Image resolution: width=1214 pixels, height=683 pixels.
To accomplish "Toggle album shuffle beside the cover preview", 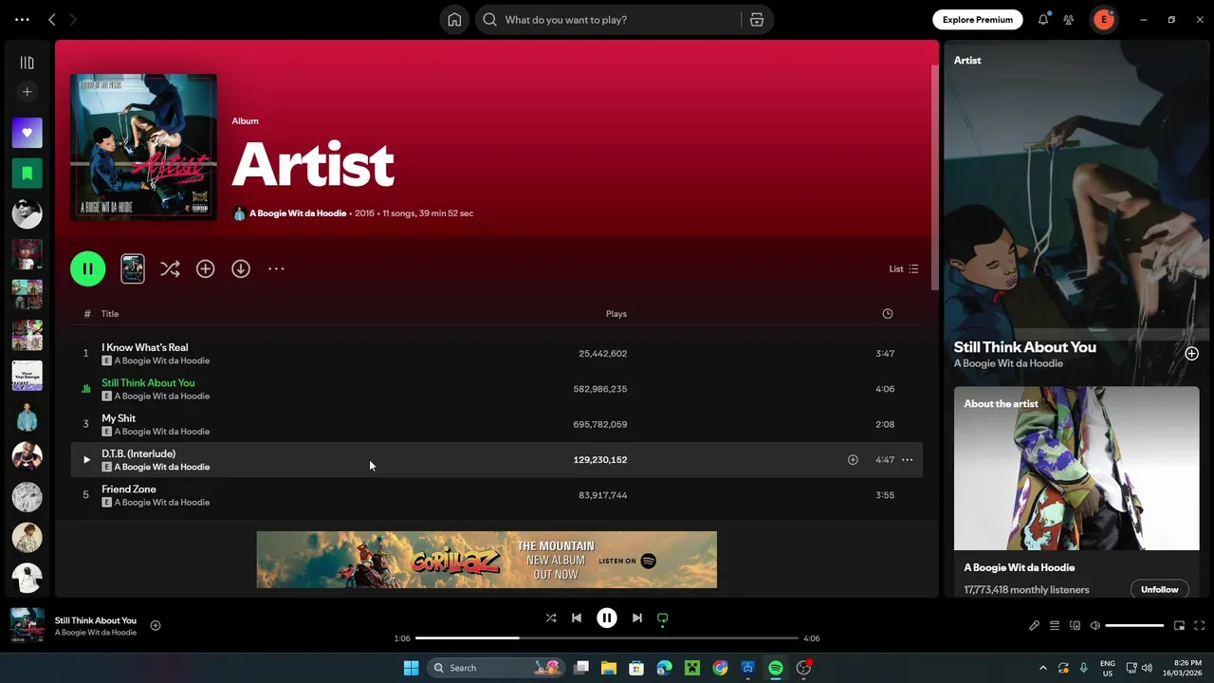I will [170, 268].
